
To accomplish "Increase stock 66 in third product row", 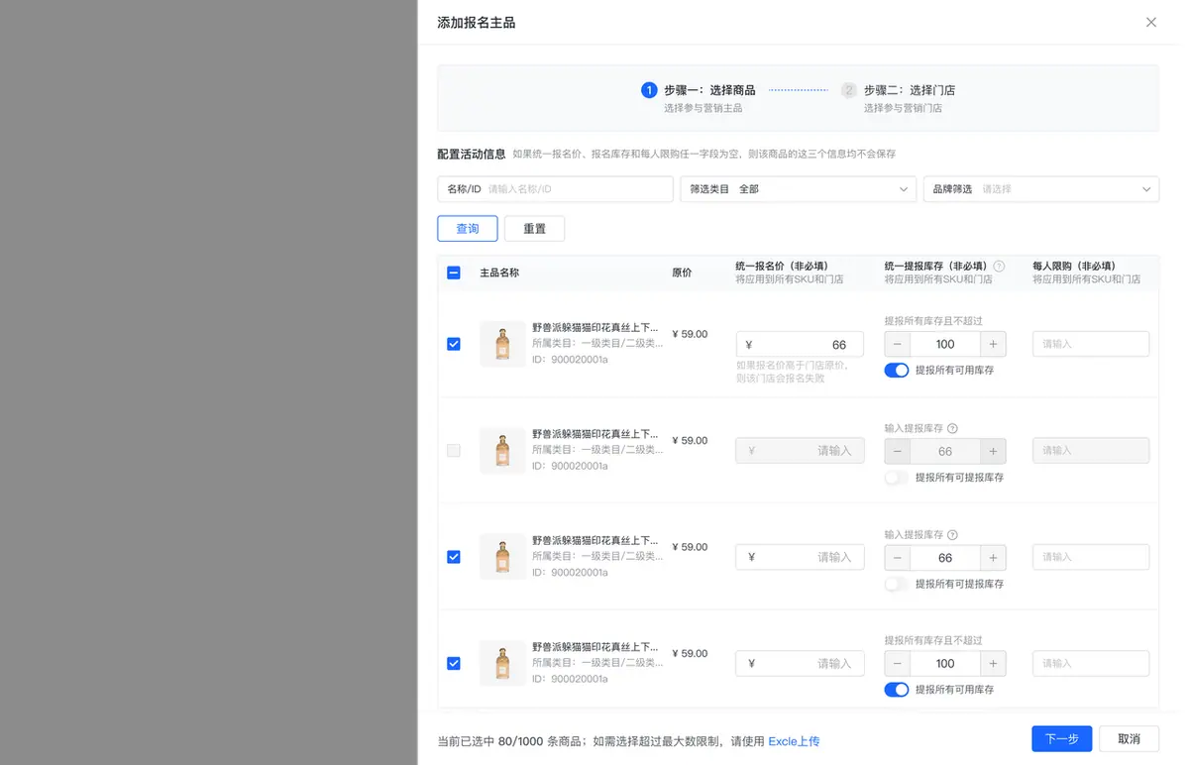I will coord(993,557).
